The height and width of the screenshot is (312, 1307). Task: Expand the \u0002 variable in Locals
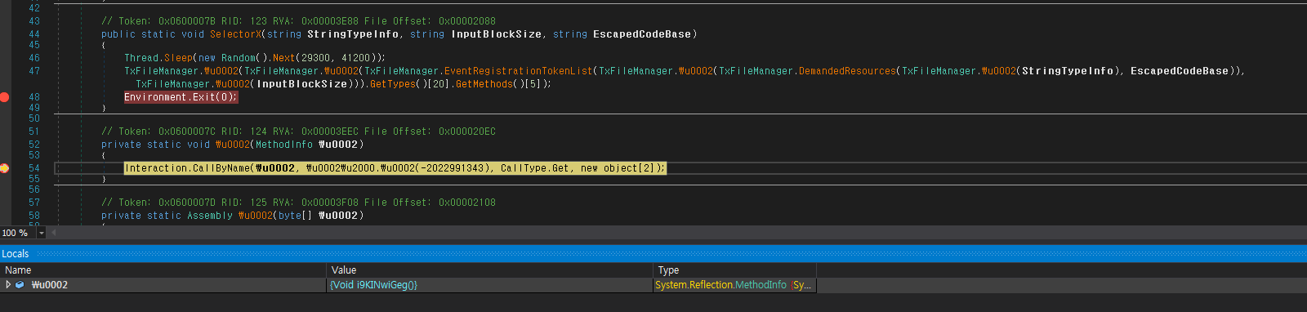click(x=8, y=285)
